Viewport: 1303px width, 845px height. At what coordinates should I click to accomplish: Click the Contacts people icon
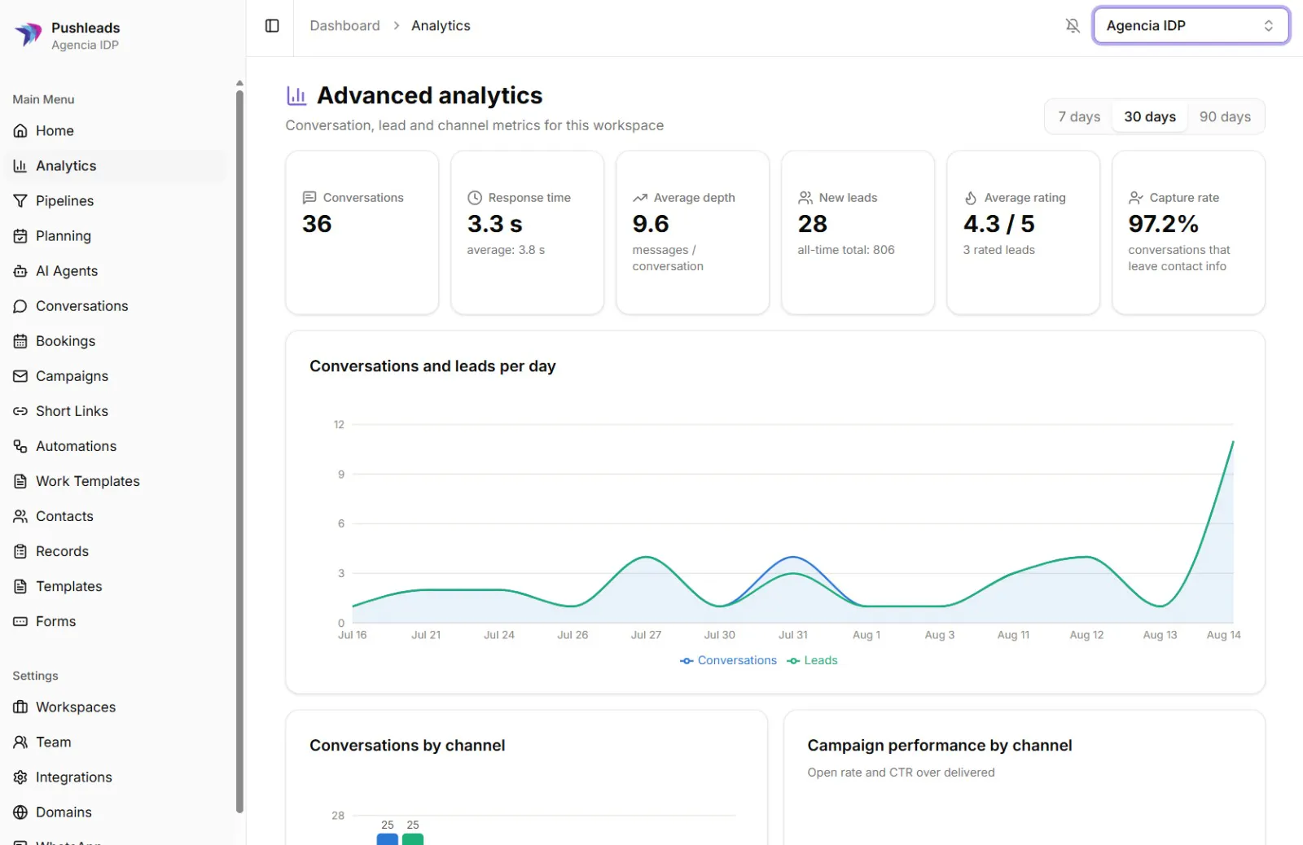20,516
